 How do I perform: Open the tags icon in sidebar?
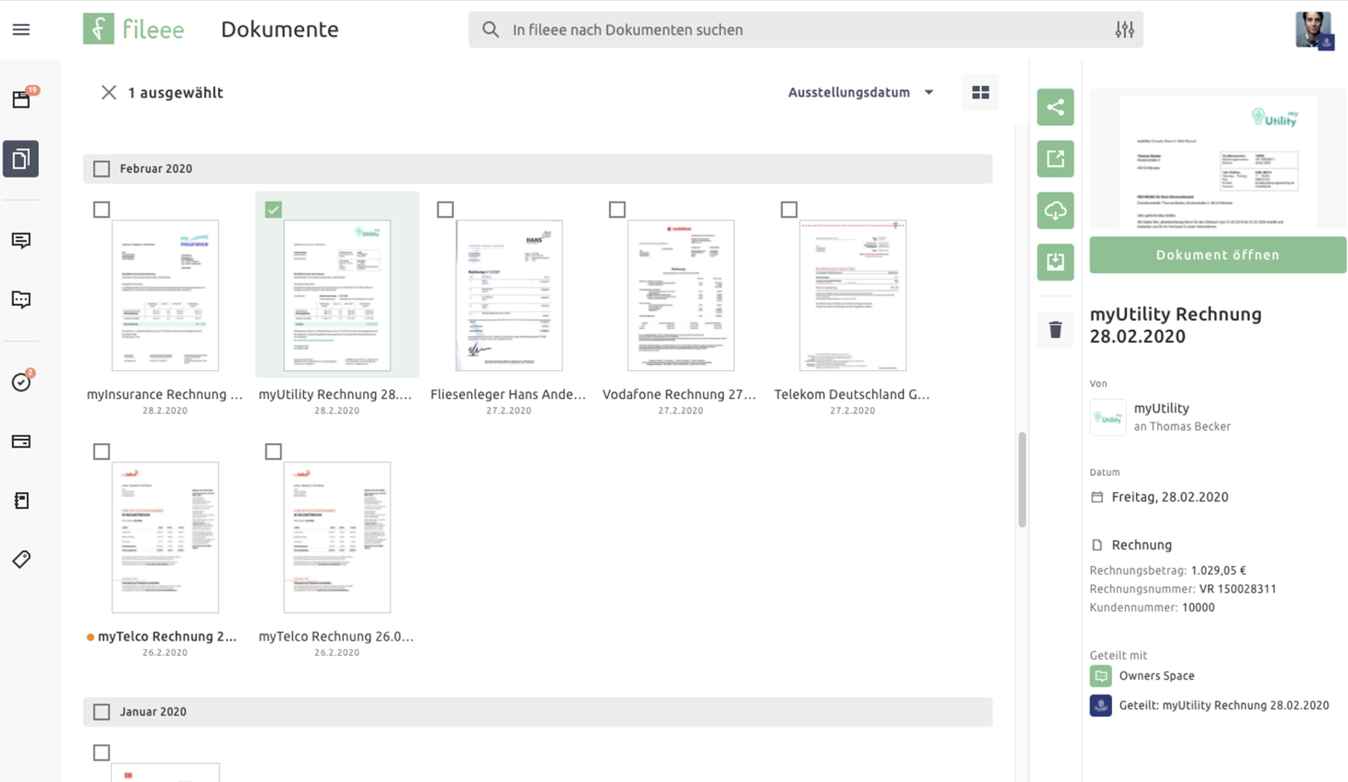point(21,560)
